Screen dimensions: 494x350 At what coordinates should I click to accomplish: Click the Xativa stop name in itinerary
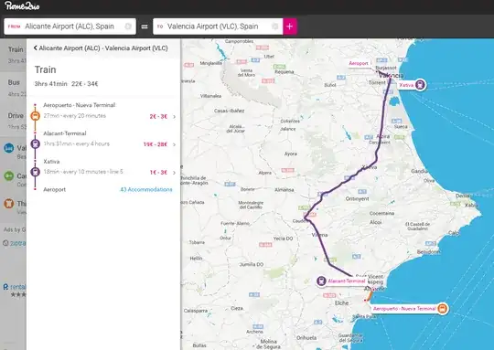point(51,162)
